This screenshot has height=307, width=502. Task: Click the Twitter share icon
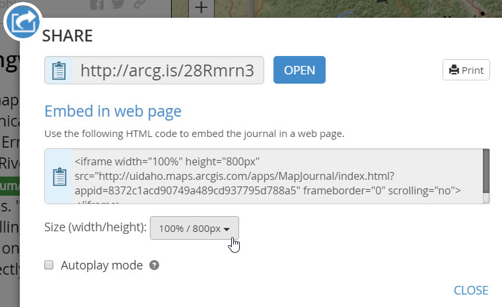(x=118, y=5)
